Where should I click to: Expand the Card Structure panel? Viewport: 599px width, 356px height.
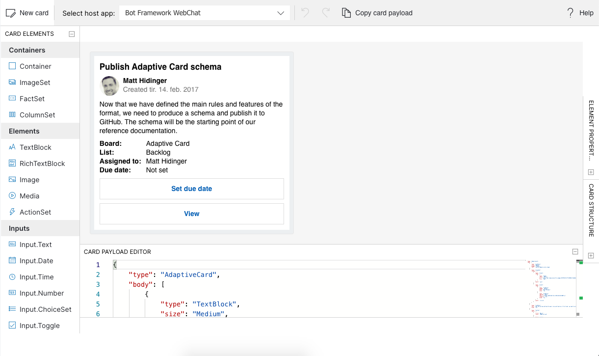pyautogui.click(x=591, y=255)
